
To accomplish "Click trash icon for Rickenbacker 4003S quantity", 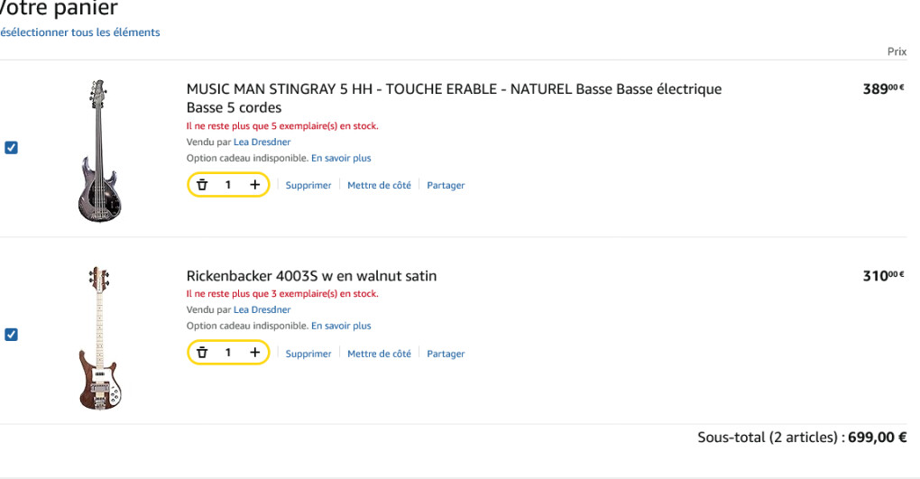I will tap(202, 353).
